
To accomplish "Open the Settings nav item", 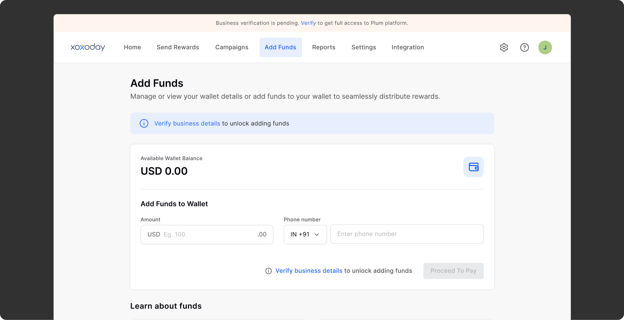I will (x=363, y=47).
